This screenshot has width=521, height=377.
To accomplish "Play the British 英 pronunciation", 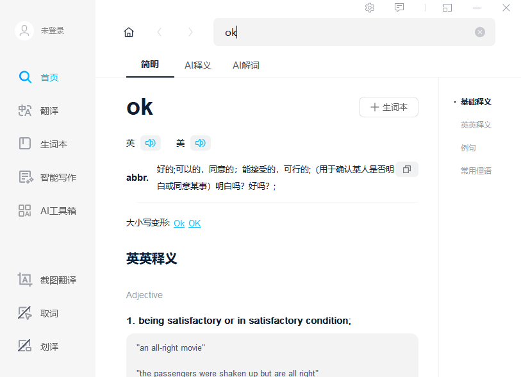I will pos(151,143).
